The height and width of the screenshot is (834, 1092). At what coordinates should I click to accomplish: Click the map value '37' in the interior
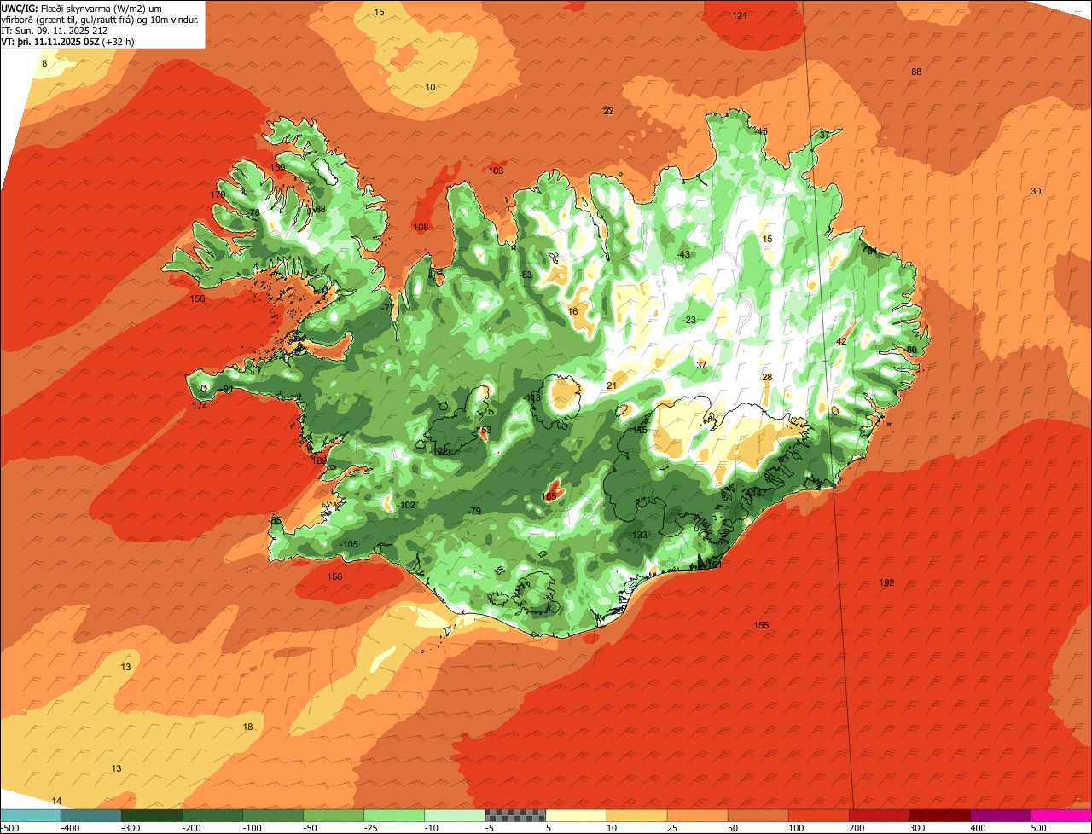701,364
